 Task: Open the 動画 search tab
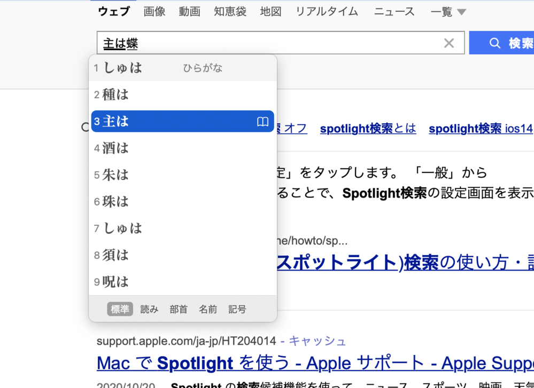189,12
